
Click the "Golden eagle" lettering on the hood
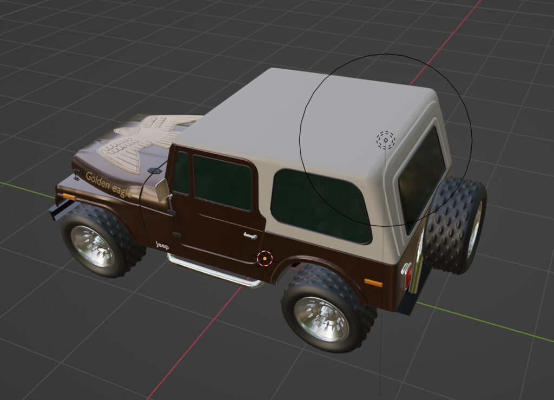[x=108, y=185]
